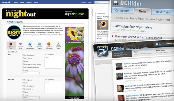Screen dimensions: 174x101
Task: Click the Bar Food 'Your Comments' text box
Action: click(53, 87)
